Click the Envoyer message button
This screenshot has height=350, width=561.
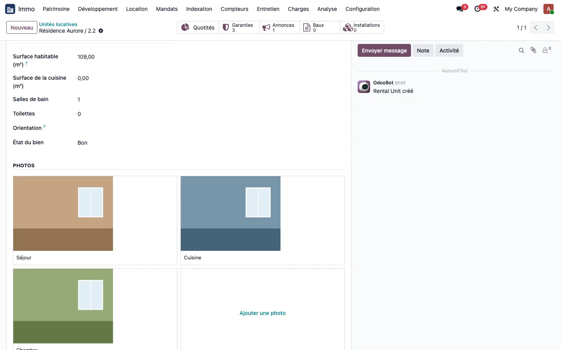384,51
